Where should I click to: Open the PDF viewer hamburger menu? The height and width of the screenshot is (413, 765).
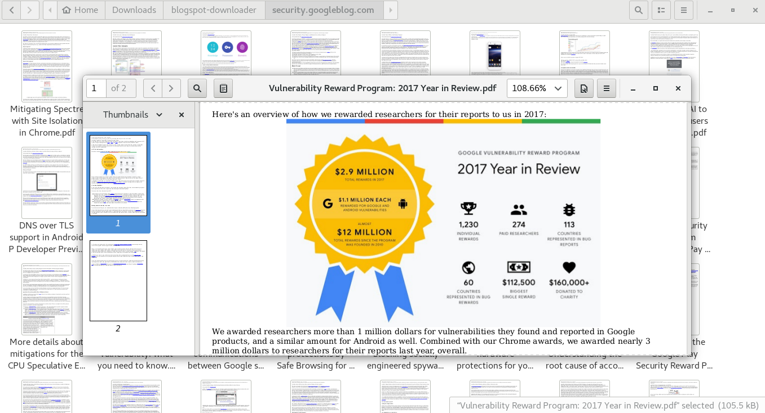click(607, 88)
